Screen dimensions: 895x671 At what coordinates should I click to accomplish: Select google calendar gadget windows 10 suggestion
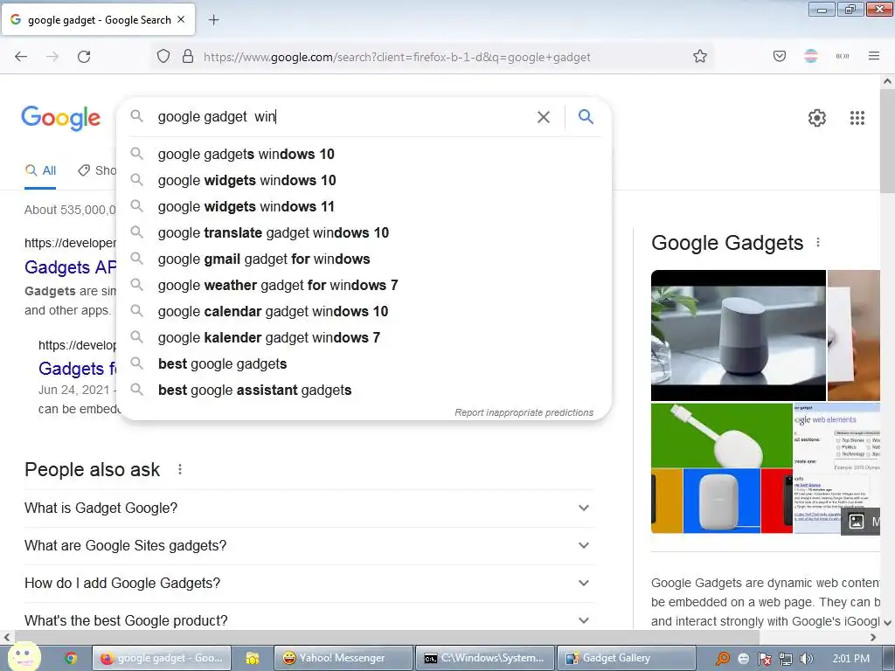coord(364,312)
